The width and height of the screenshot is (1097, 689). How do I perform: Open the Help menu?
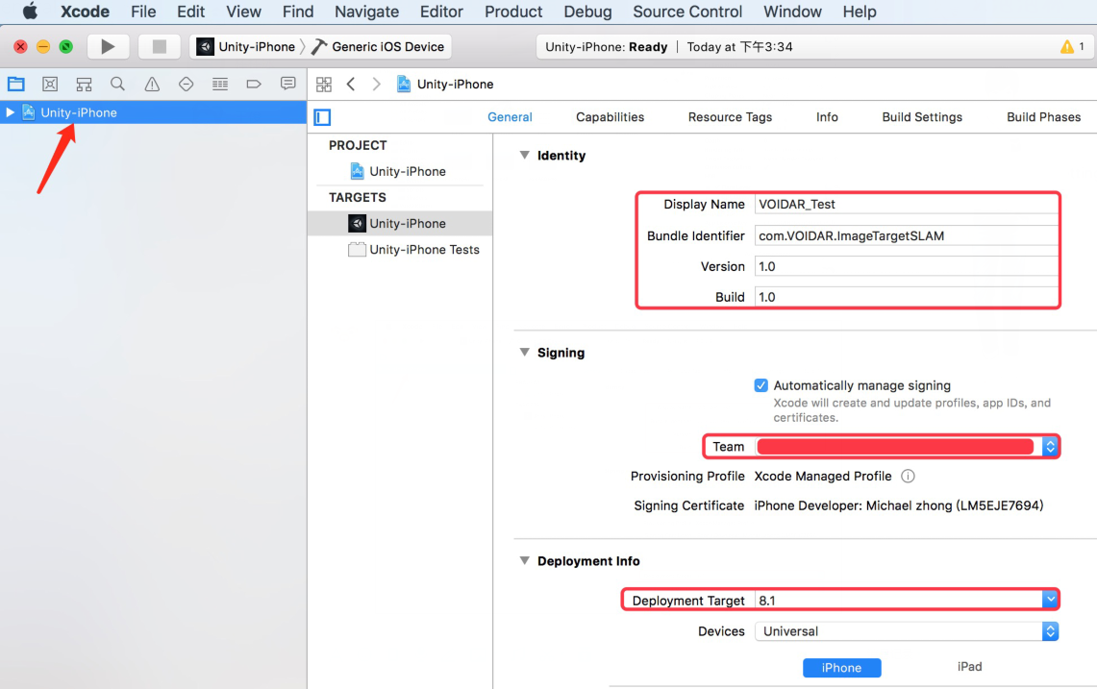pos(860,12)
